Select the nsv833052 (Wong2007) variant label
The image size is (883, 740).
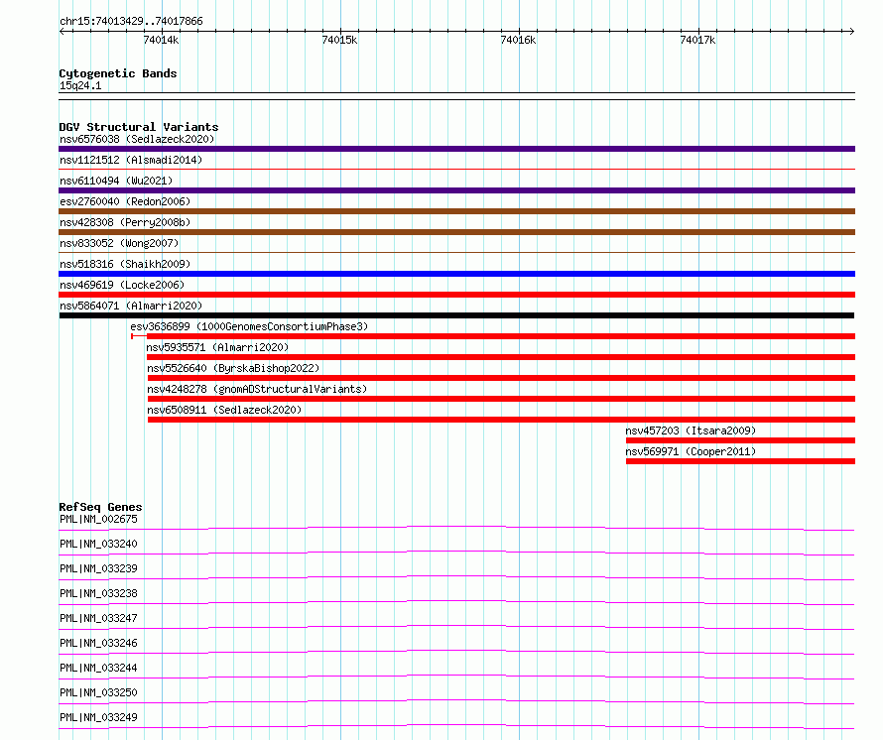(x=119, y=243)
